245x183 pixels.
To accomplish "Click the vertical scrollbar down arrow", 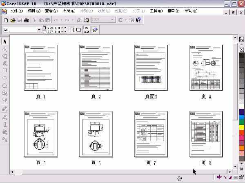I will [x=235, y=167].
